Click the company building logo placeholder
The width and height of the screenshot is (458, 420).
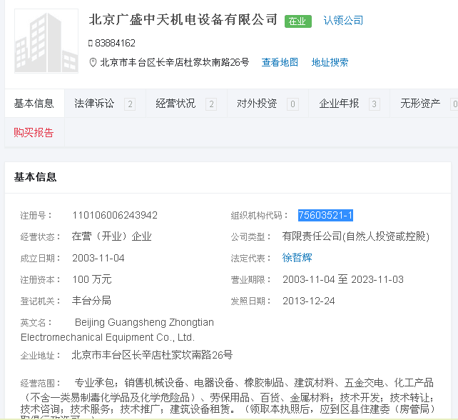click(46, 41)
